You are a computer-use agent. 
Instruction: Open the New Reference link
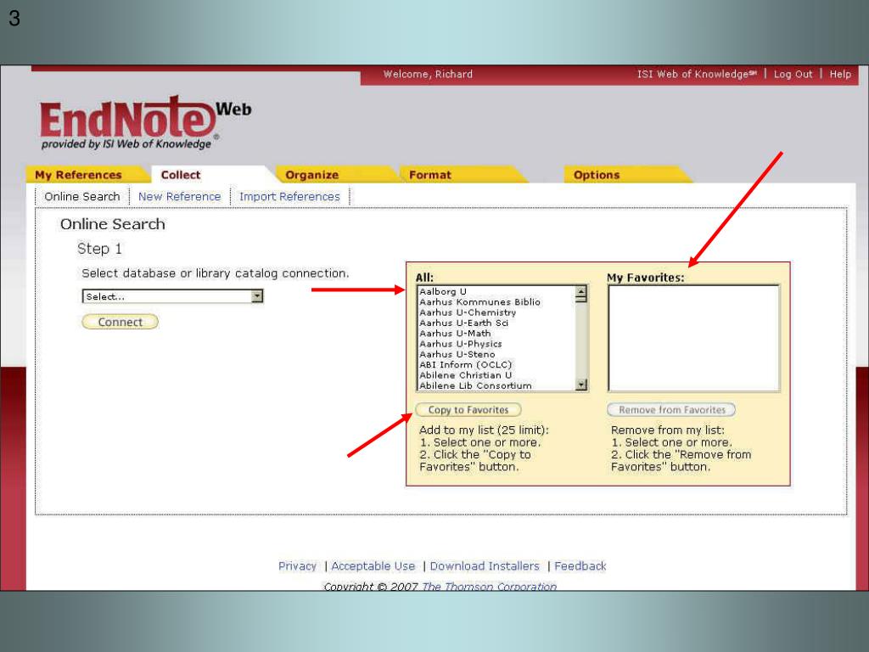click(180, 196)
